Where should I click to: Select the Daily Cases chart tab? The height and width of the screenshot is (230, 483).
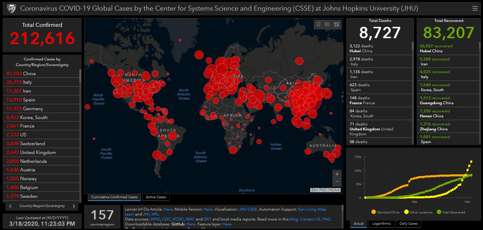408,223
